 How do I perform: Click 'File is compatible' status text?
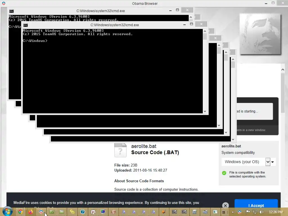coord(247,174)
